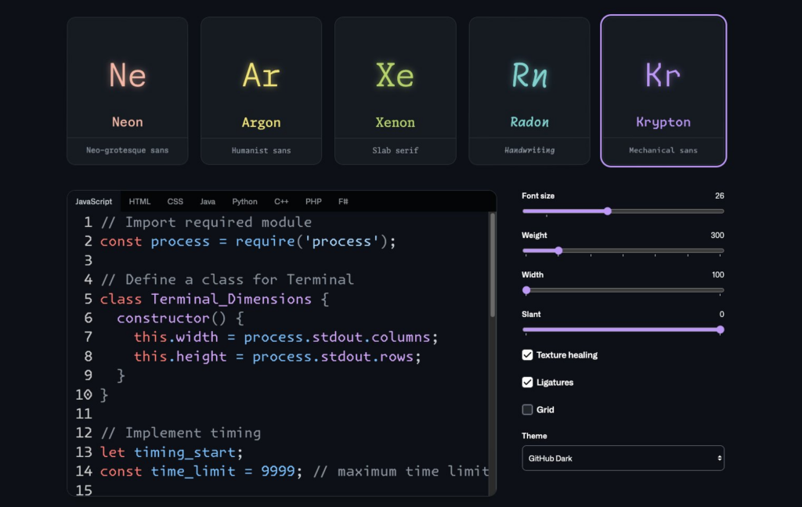Open the Java code tab
The height and width of the screenshot is (507, 802).
pos(208,202)
